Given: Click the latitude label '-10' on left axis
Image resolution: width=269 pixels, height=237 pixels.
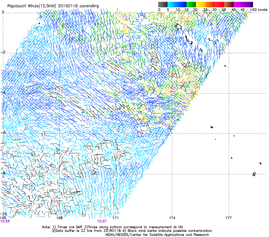Looking at the screenshot, I should [4, 214].
